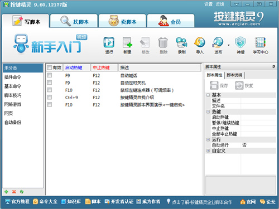This screenshot has height=209, width=279.
Task: Switch to the 找脚本 tab
Action: coord(74,21)
